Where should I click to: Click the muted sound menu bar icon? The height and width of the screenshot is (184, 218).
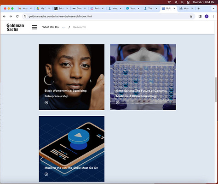tap(176, 2)
